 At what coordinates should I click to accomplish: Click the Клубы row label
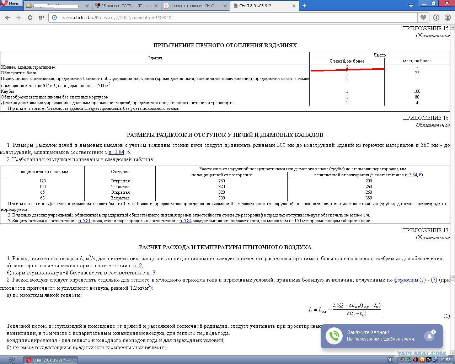click(x=7, y=91)
